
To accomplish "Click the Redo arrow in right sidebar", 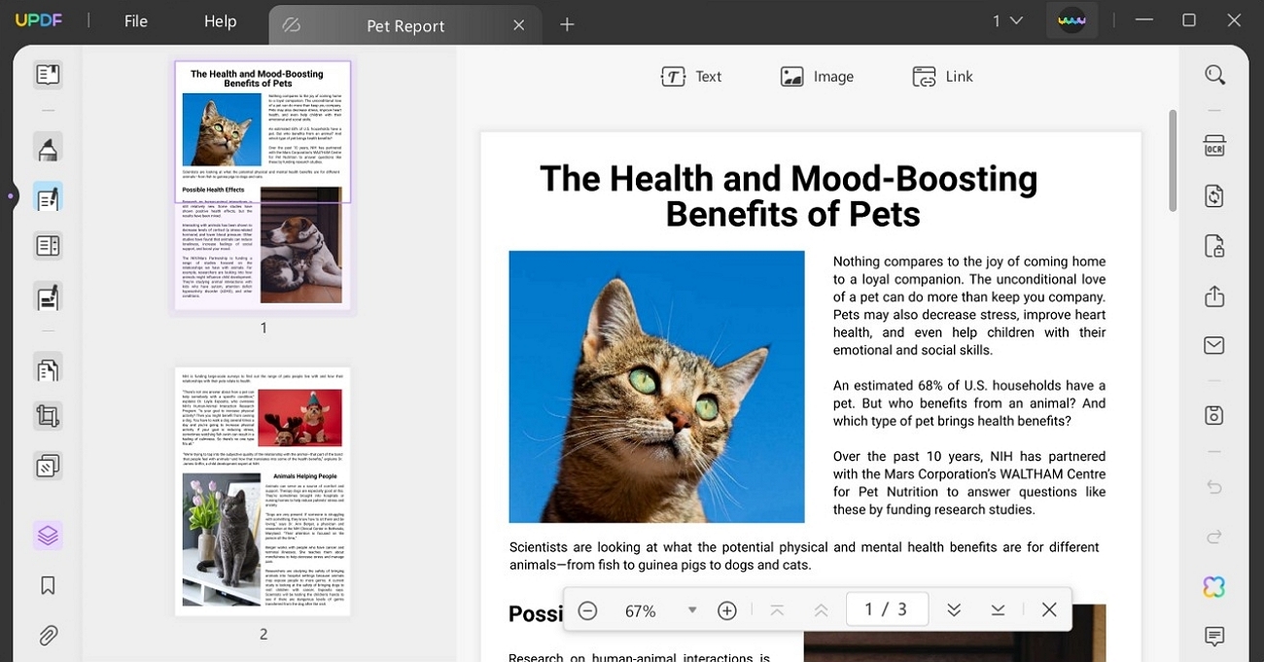I will 1214,537.
